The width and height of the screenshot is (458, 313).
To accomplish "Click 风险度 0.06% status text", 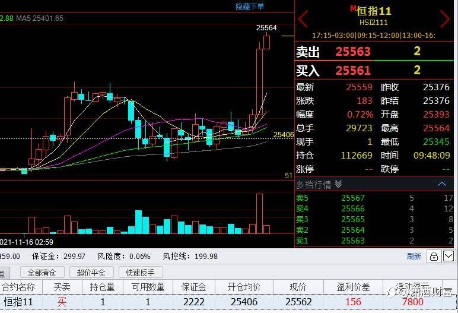I will point(124,257).
